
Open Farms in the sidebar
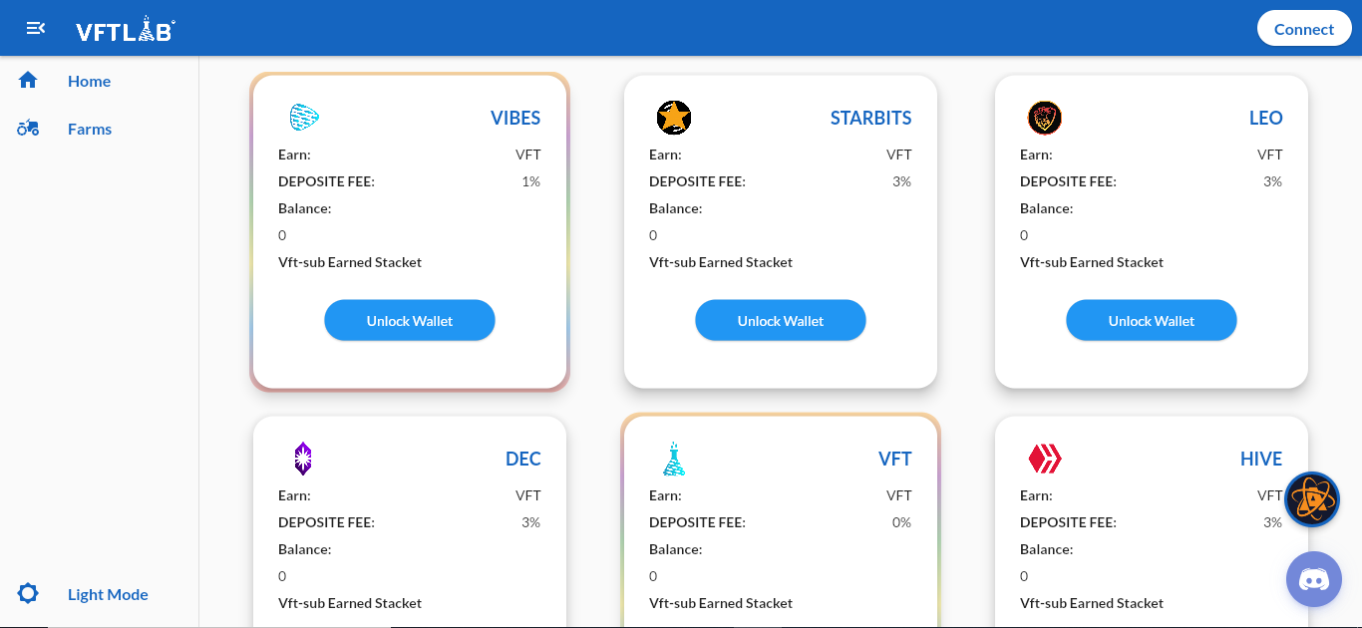pyautogui.click(x=90, y=129)
